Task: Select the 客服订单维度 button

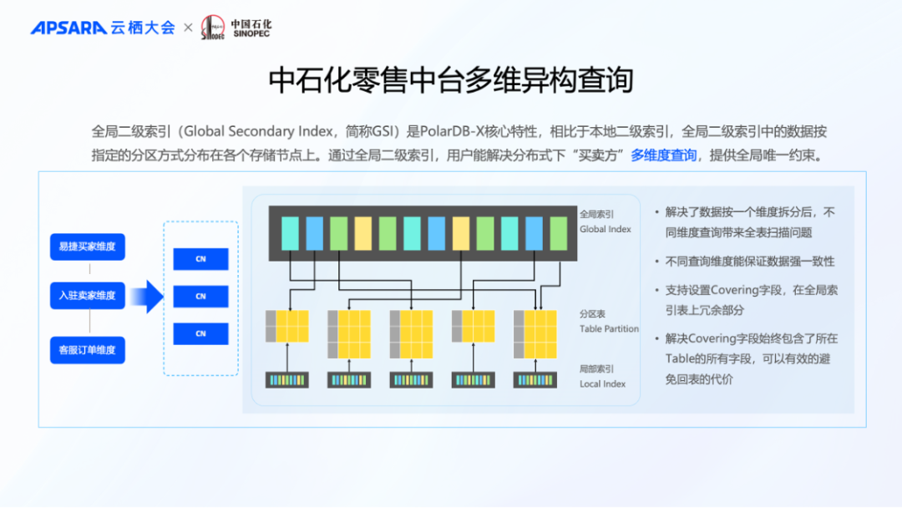Action: [88, 350]
